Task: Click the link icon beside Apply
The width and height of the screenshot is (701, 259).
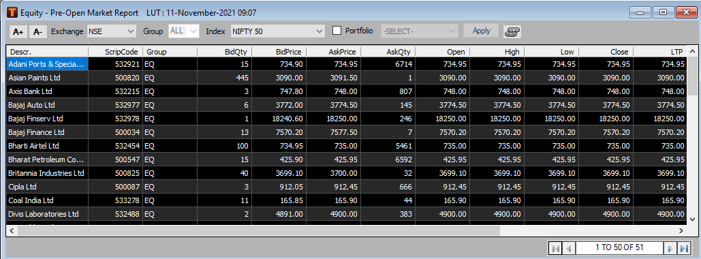Action: point(512,31)
